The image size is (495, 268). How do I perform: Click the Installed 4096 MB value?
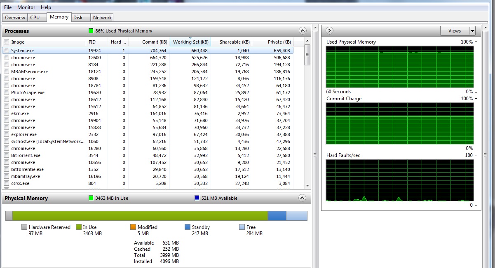[170, 261]
